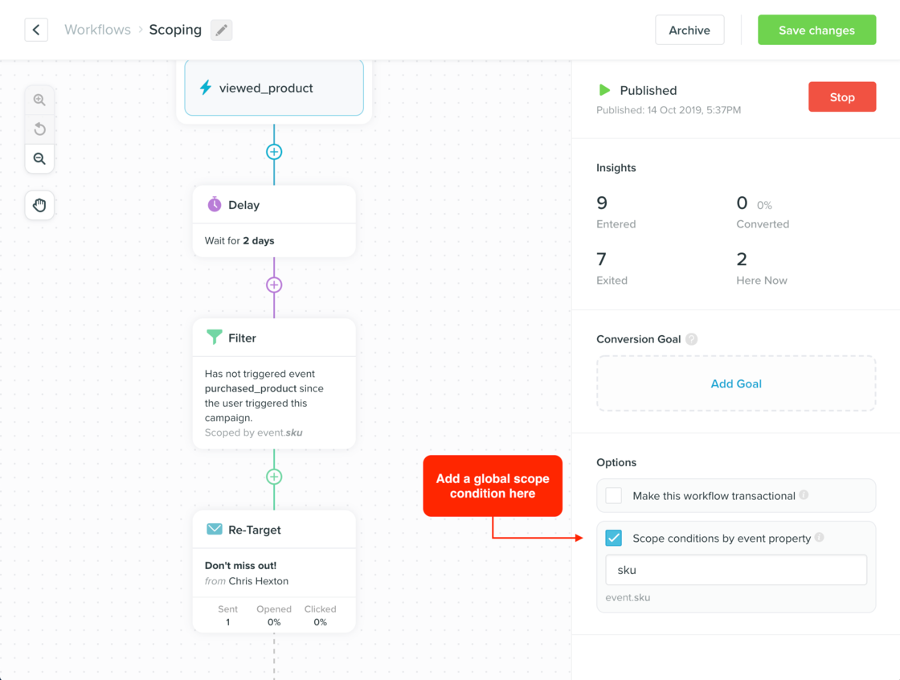Enable Make this workflow transactional
The height and width of the screenshot is (680, 900).
[x=613, y=496]
